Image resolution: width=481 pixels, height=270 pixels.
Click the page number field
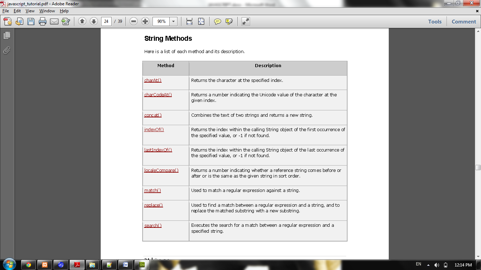click(x=106, y=21)
